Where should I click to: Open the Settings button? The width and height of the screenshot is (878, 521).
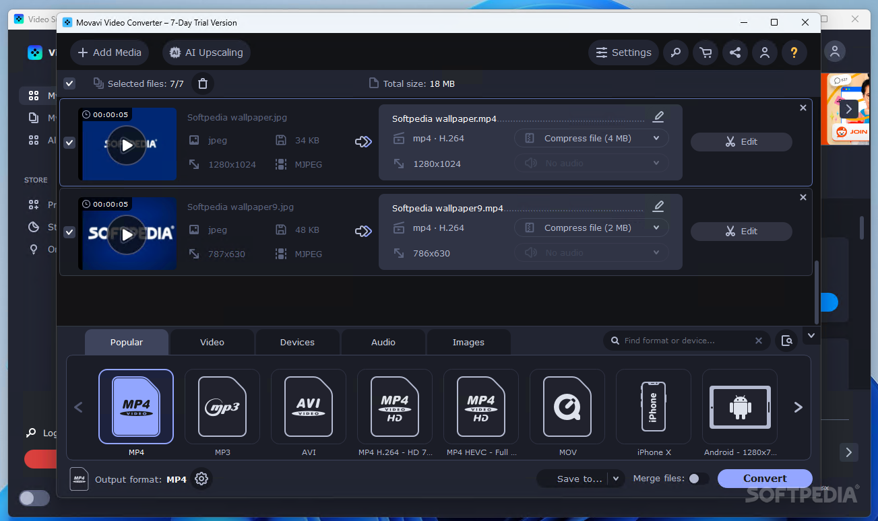(623, 53)
